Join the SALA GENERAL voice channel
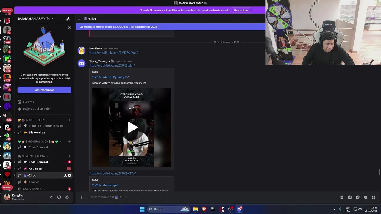 pos(44,189)
